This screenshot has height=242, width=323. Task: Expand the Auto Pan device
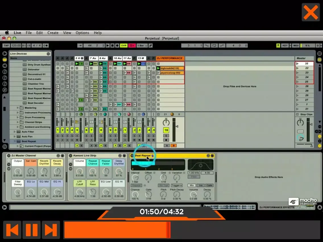(15, 136)
